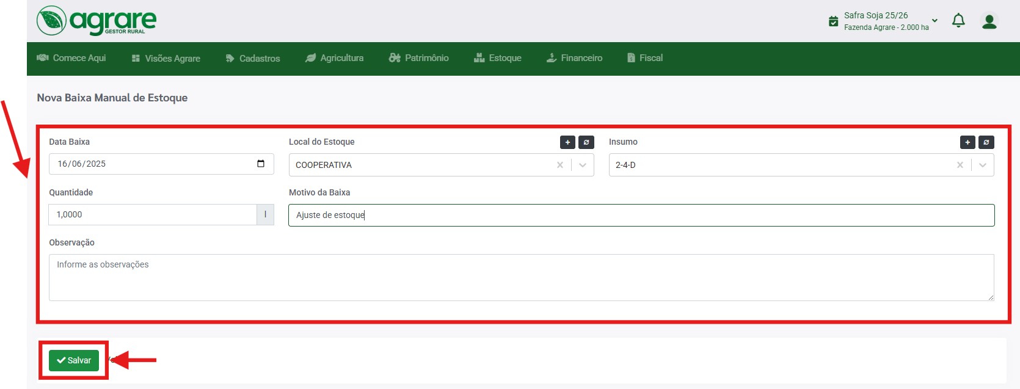Click into the Observação text area

(x=522, y=277)
